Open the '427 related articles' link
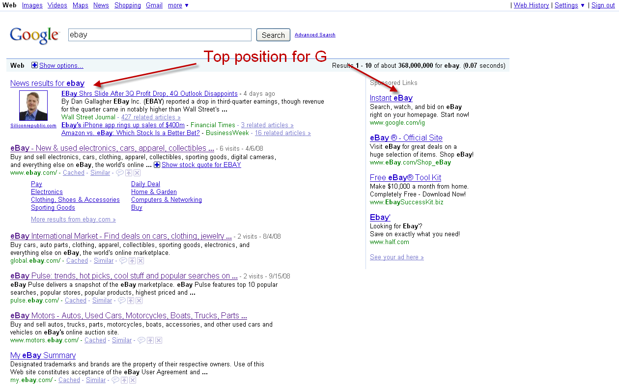The height and width of the screenshot is (386, 619). coord(151,117)
